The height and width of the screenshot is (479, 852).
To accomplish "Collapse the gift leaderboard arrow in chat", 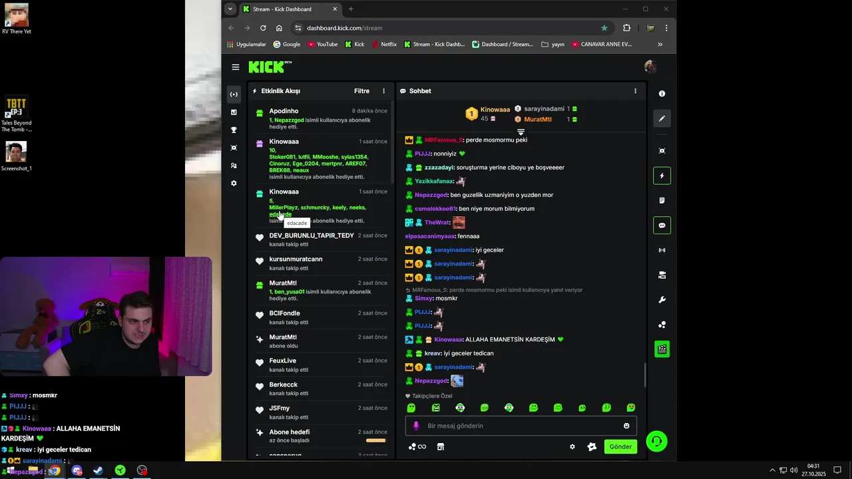I will tap(521, 132).
